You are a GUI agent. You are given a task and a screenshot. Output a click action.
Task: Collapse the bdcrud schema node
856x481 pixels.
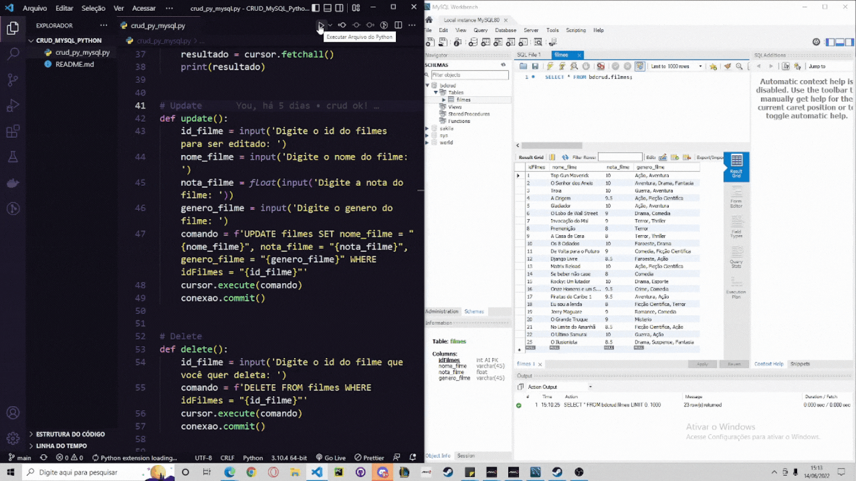coord(427,86)
